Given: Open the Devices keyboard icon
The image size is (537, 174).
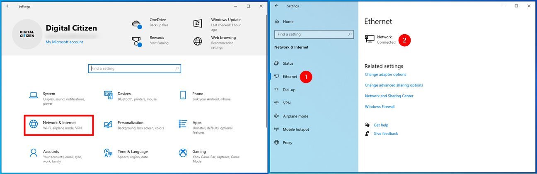Looking at the screenshot, I should [108, 95].
